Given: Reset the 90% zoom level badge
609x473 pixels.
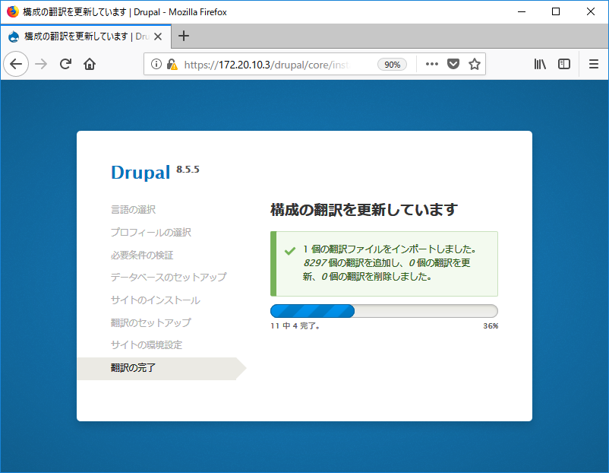Looking at the screenshot, I should (393, 64).
